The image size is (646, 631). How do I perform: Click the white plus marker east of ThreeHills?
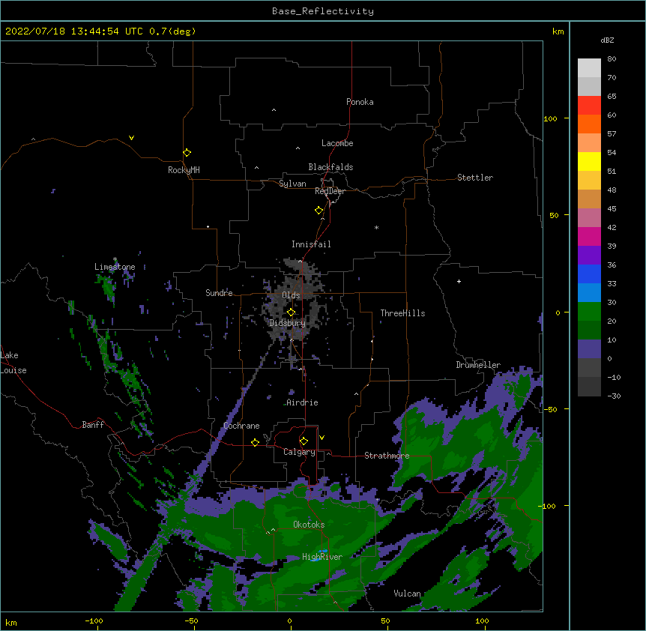click(x=459, y=281)
